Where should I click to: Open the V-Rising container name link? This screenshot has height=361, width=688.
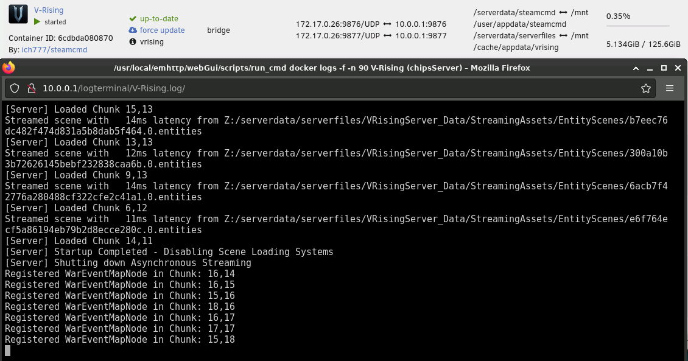tap(49, 10)
